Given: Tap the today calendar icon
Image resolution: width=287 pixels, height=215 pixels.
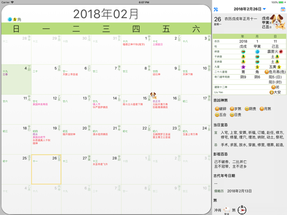Looking at the screenshot, I should pyautogui.click(x=283, y=9).
